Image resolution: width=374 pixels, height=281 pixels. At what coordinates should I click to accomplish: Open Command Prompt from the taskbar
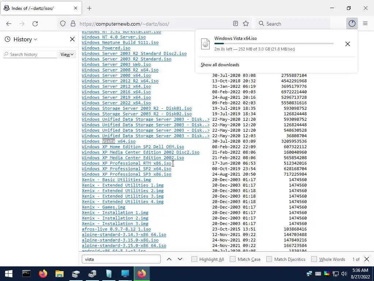click(x=26, y=274)
